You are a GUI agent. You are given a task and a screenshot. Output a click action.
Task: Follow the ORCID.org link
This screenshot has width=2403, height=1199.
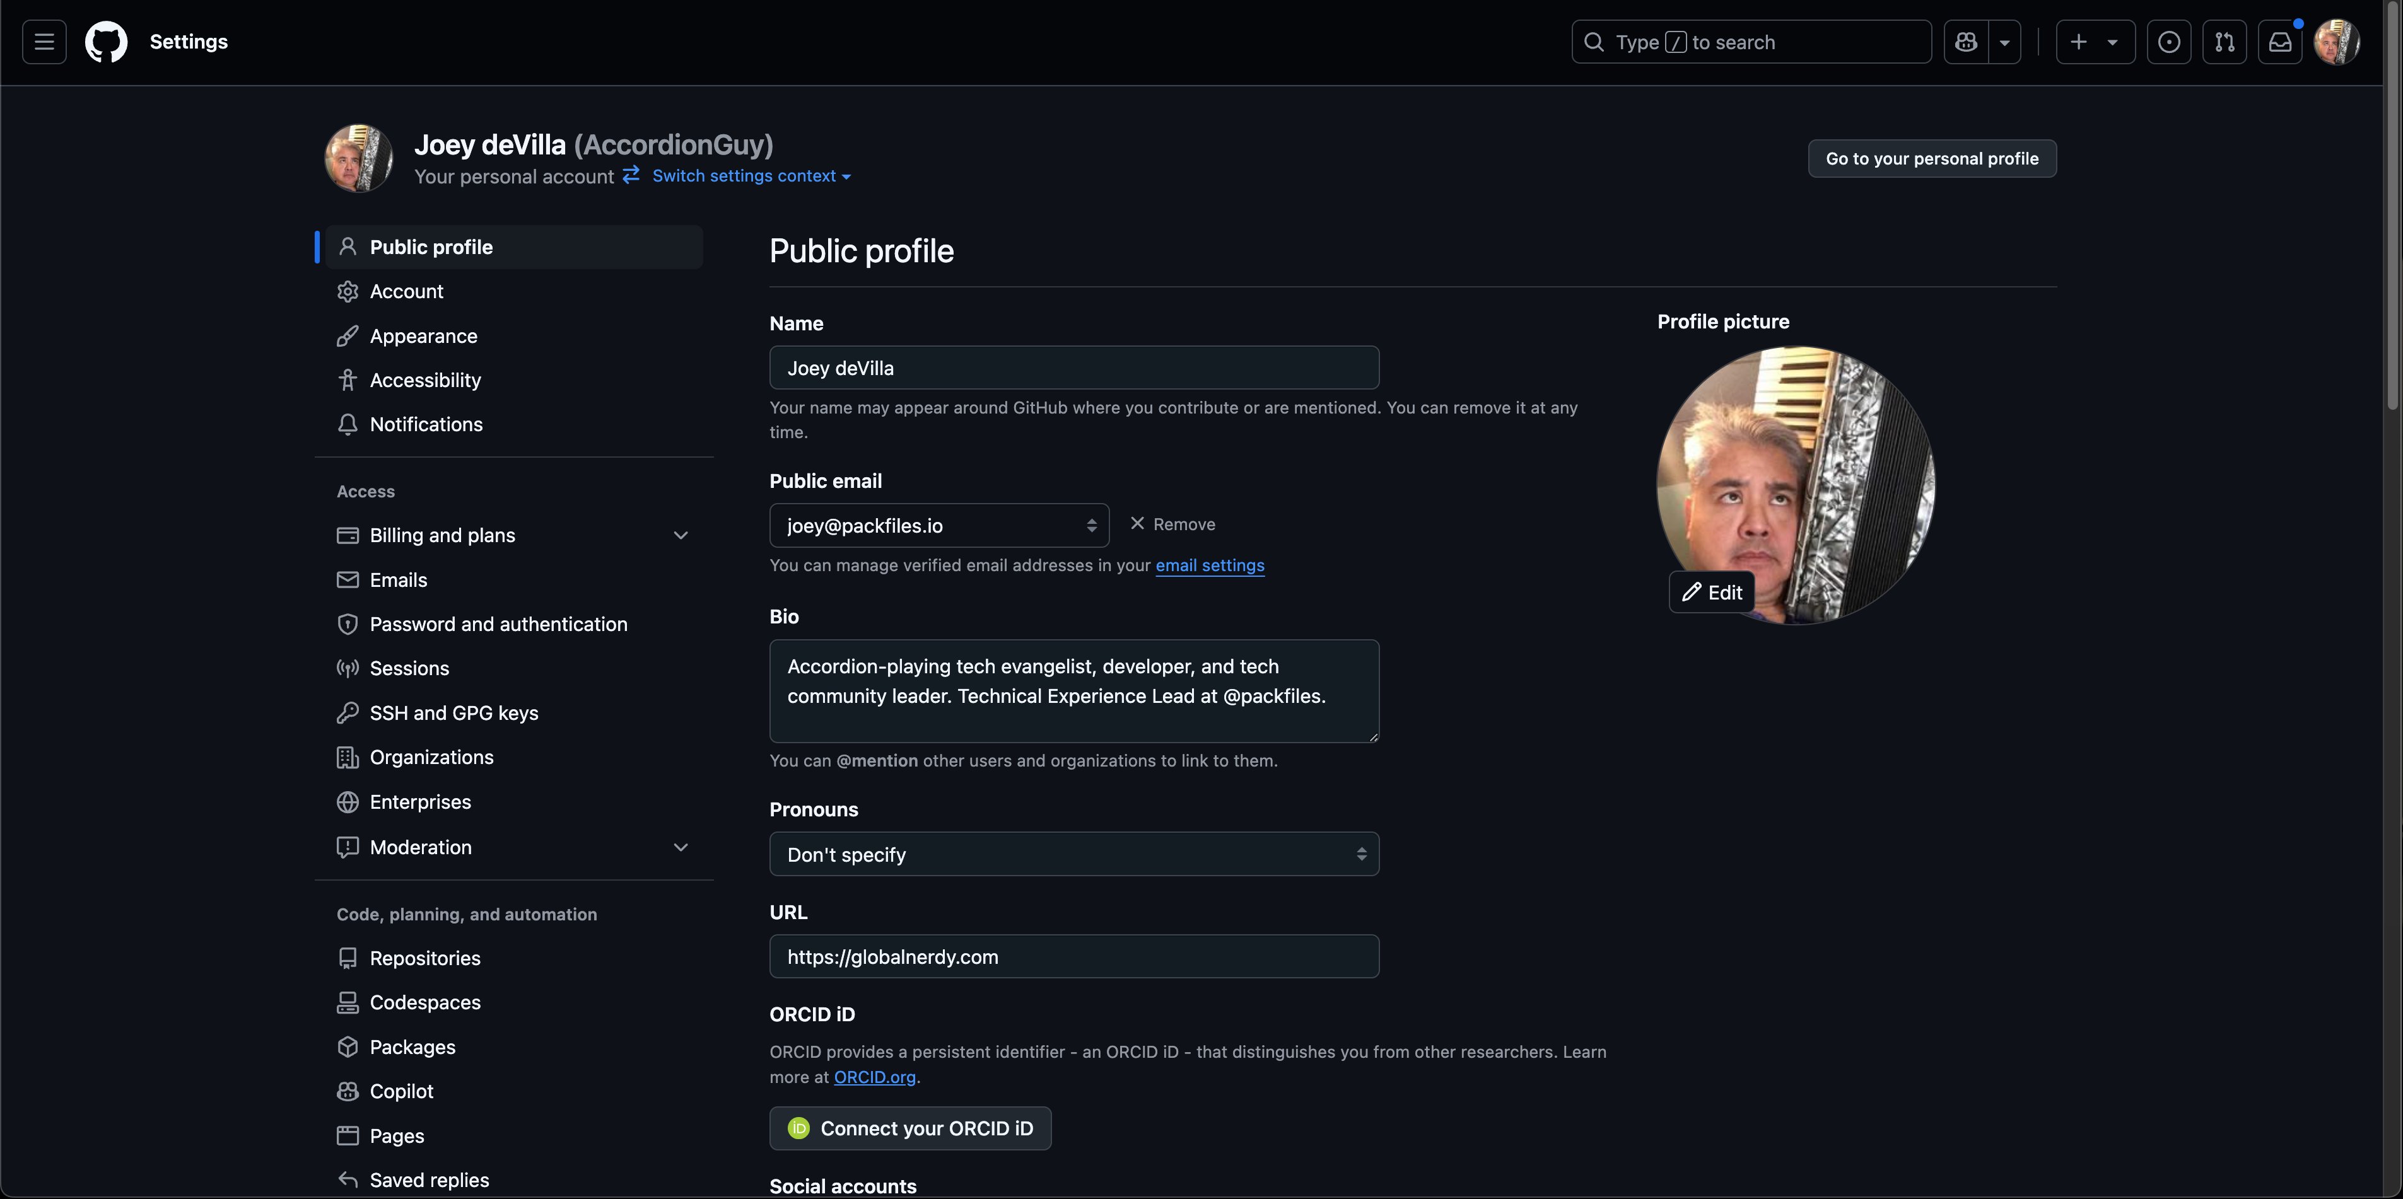click(x=874, y=1077)
